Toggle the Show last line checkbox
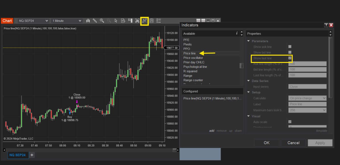Screen dimensions: 340x165 pyautogui.click(x=290, y=58)
